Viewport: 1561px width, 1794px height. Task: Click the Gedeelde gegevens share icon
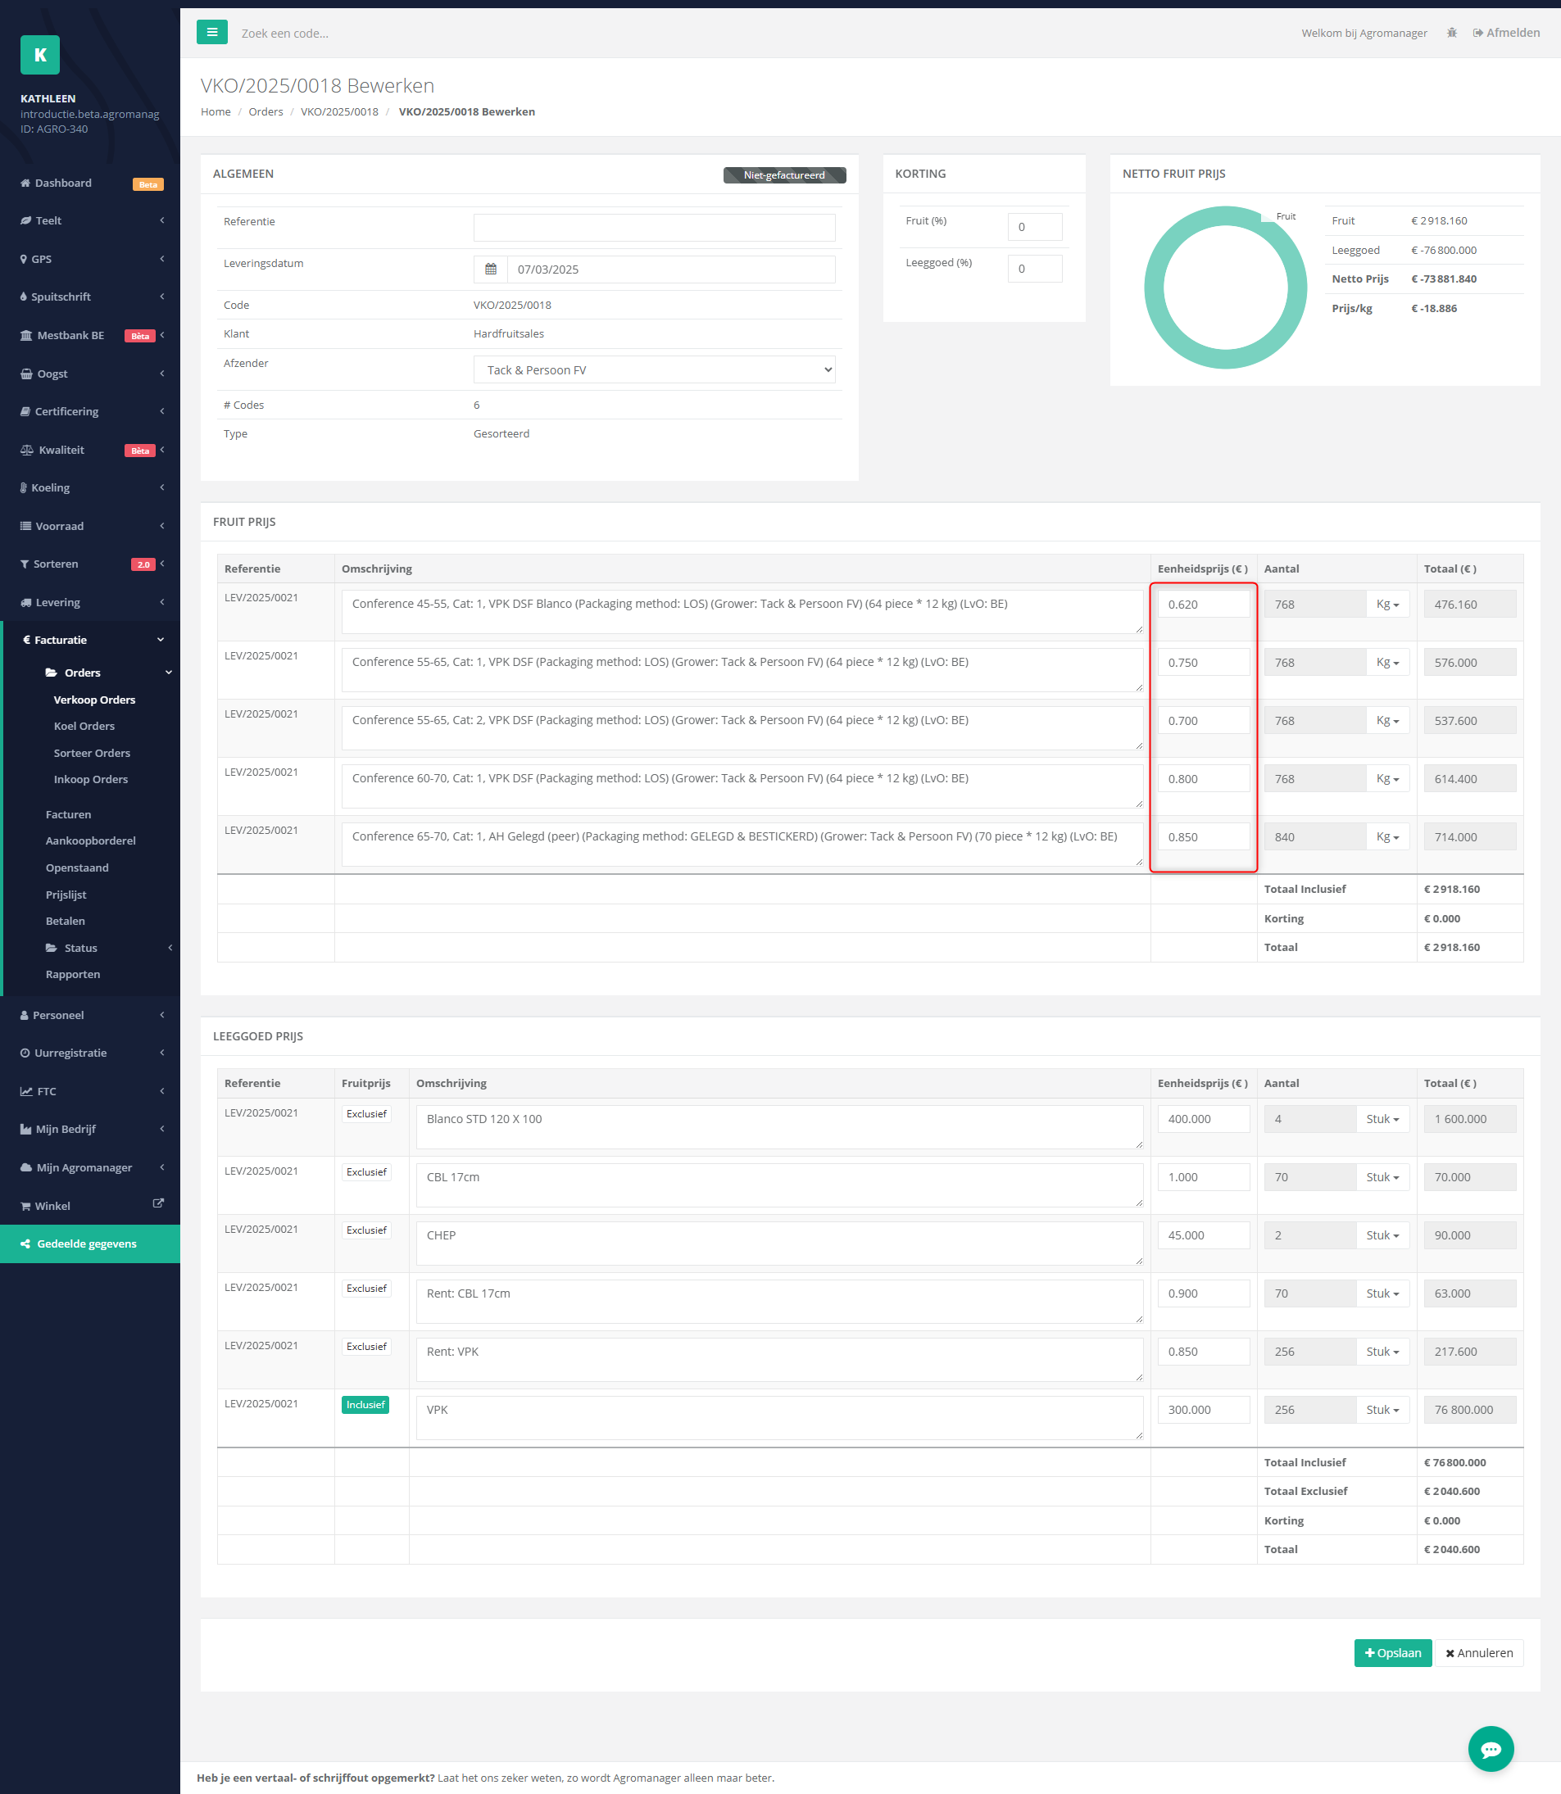[x=25, y=1244]
